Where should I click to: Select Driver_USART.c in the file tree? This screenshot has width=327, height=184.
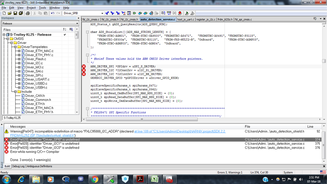37,80
